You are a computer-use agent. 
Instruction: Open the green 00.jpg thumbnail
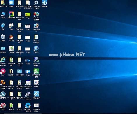[x=28, y=15]
